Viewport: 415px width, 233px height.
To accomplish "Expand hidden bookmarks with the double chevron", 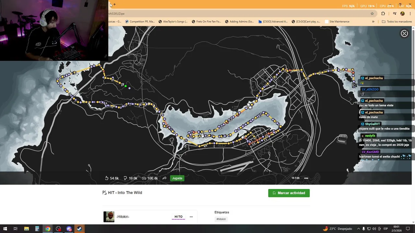I will click(x=373, y=22).
